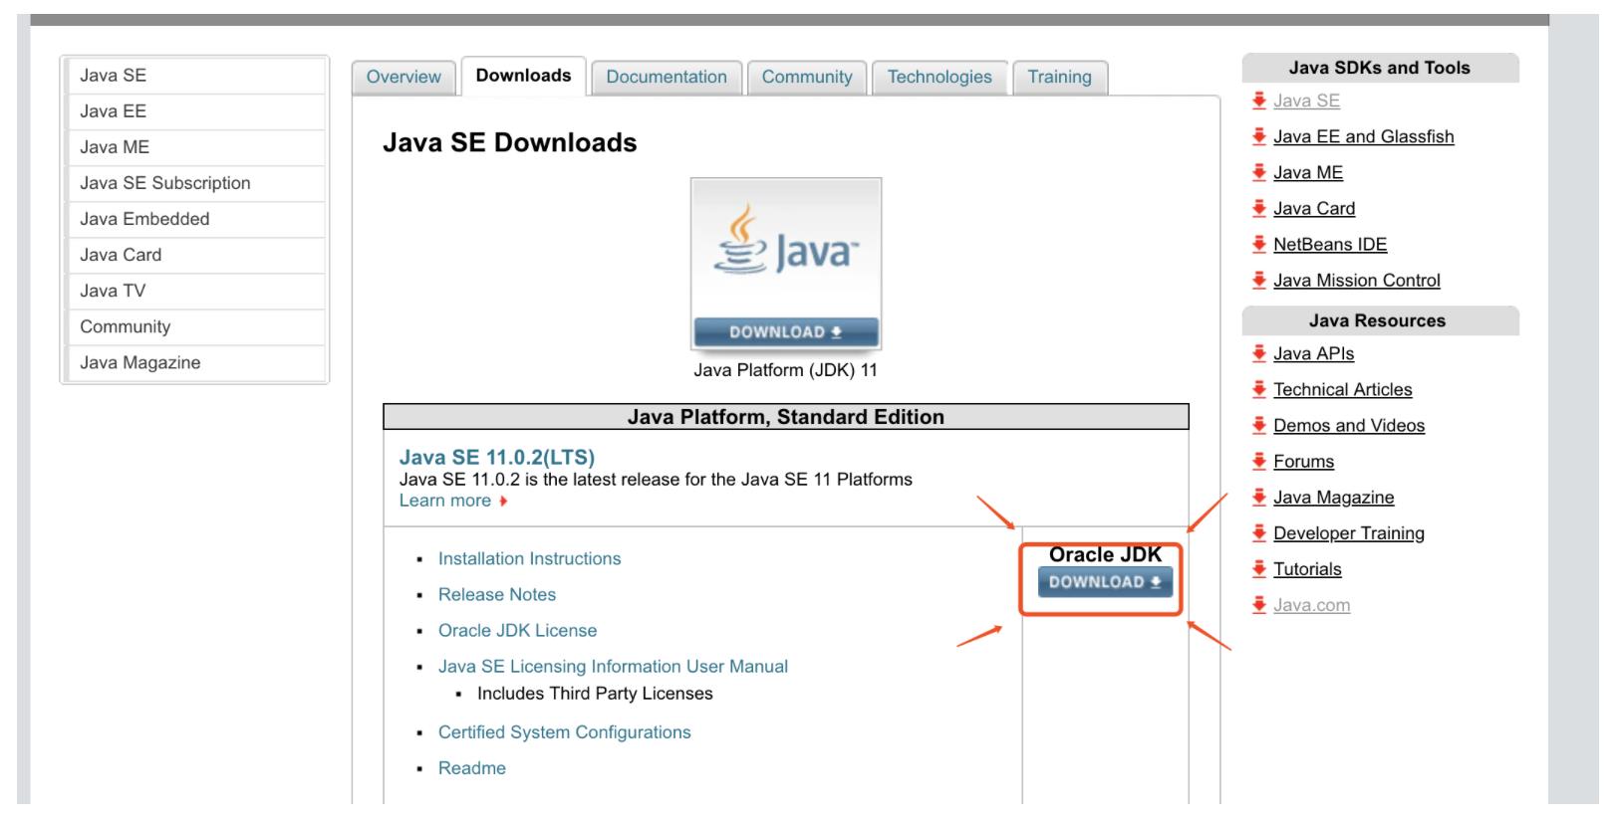
Task: Open Developer Training link
Action: pos(1349,532)
